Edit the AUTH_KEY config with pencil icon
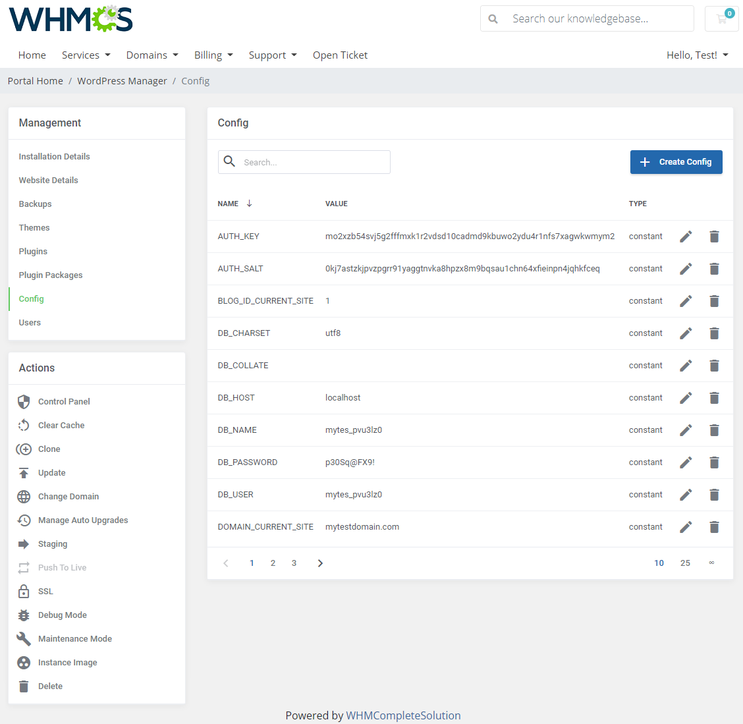The width and height of the screenshot is (743, 724). tap(686, 236)
